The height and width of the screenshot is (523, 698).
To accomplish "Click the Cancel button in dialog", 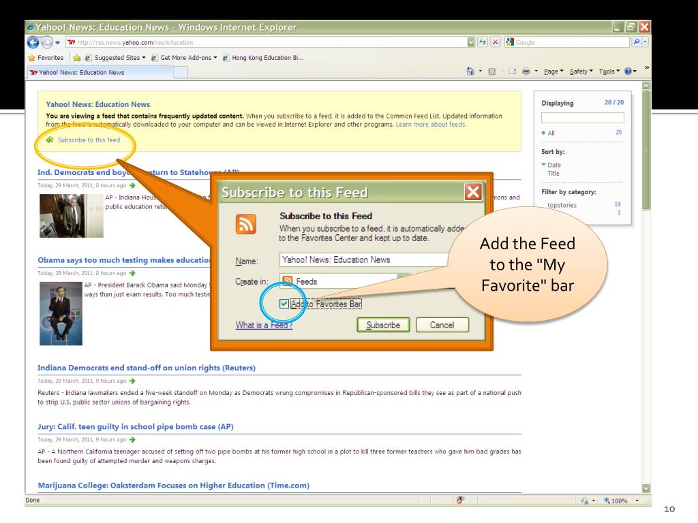I will click(x=442, y=325).
